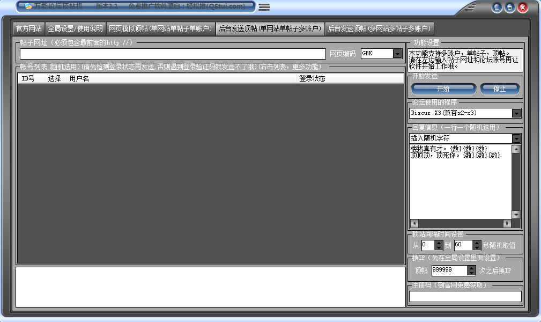
Task: Go to the 后台发送顶帖 multi-site tab
Action: click(x=379, y=28)
